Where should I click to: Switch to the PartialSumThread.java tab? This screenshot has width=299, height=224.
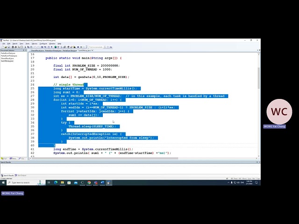click(x=53, y=51)
